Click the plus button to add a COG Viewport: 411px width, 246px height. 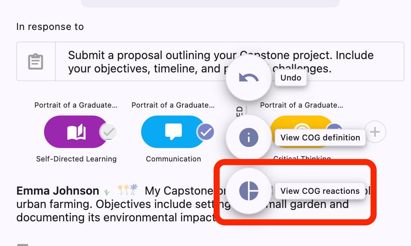375,131
